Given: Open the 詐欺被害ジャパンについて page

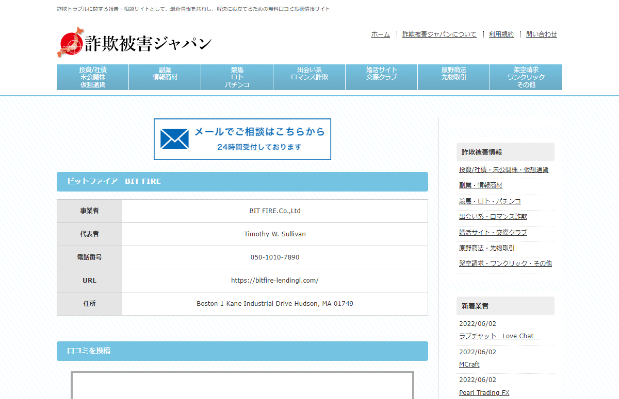Looking at the screenshot, I should [439, 34].
